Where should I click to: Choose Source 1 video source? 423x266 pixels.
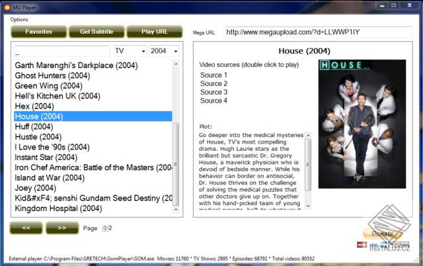pos(213,75)
